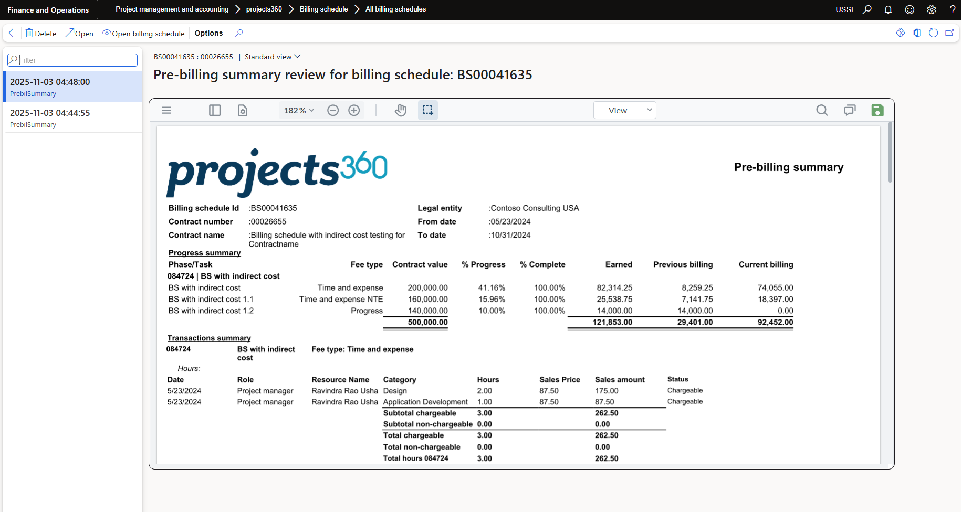Viewport: 961px width, 512px height.
Task: Open the Options menu tab
Action: coord(208,33)
